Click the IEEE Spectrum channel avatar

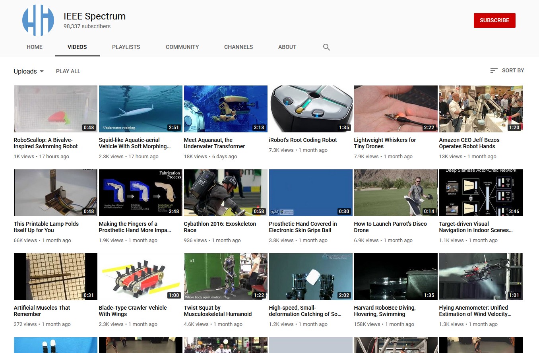(38, 20)
